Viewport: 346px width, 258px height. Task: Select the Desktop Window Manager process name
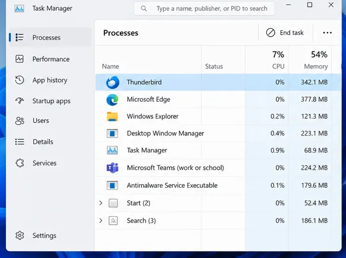tap(165, 133)
